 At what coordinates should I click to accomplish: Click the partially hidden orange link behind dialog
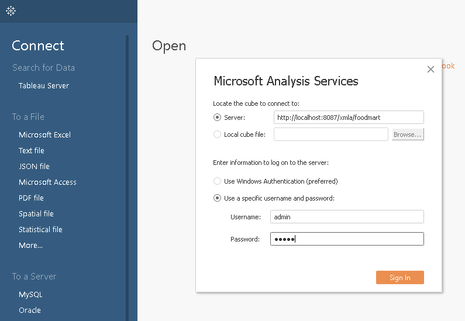448,66
